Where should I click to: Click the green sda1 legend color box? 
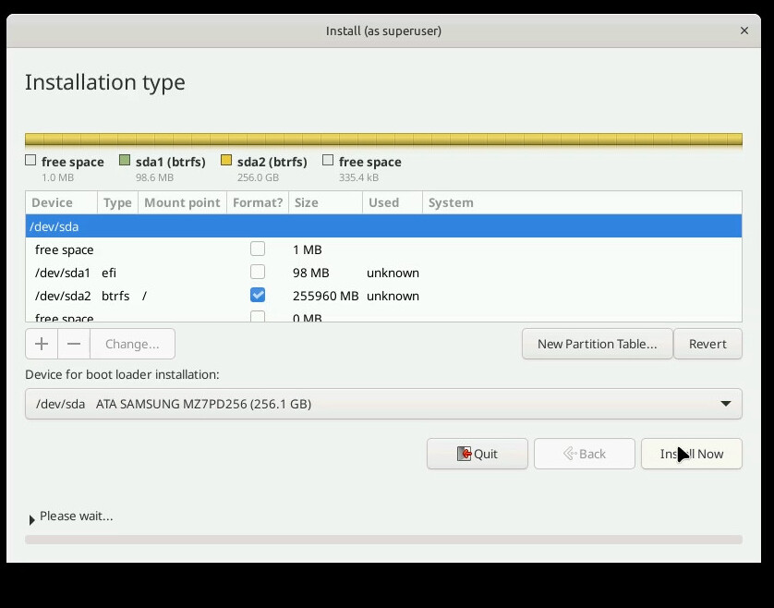125,161
